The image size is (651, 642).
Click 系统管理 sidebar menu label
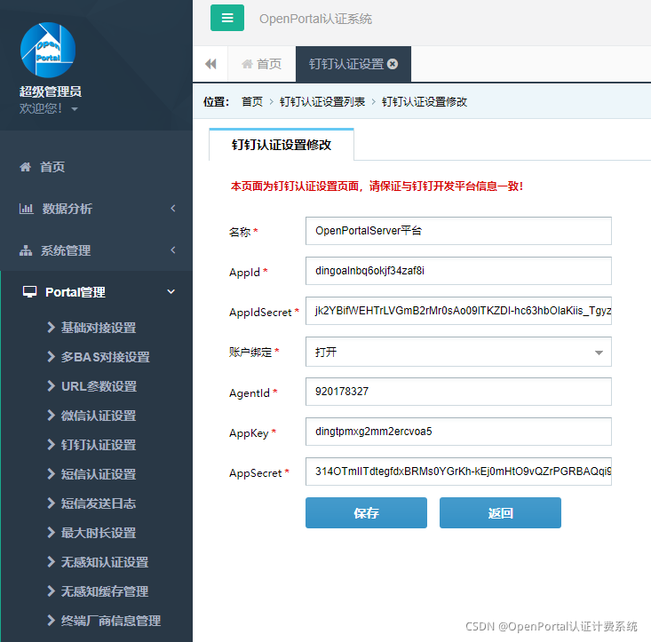[x=66, y=250]
